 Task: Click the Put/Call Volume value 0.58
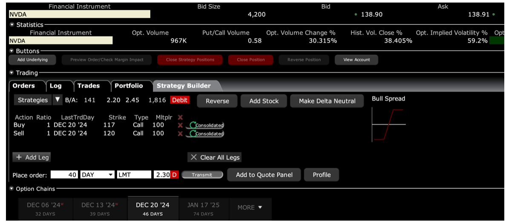pyautogui.click(x=255, y=40)
